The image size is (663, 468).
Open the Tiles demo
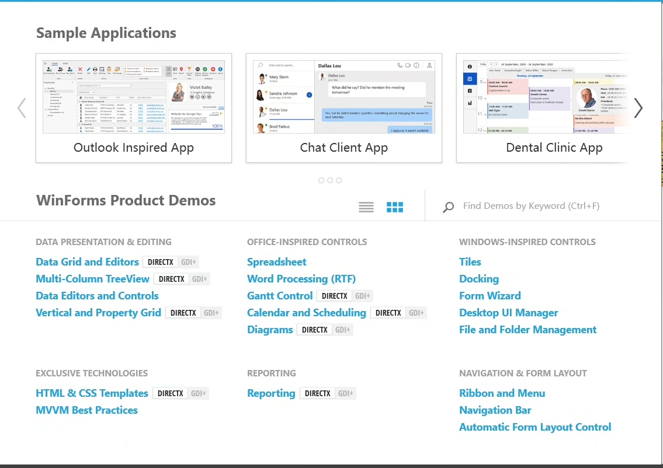click(x=470, y=262)
